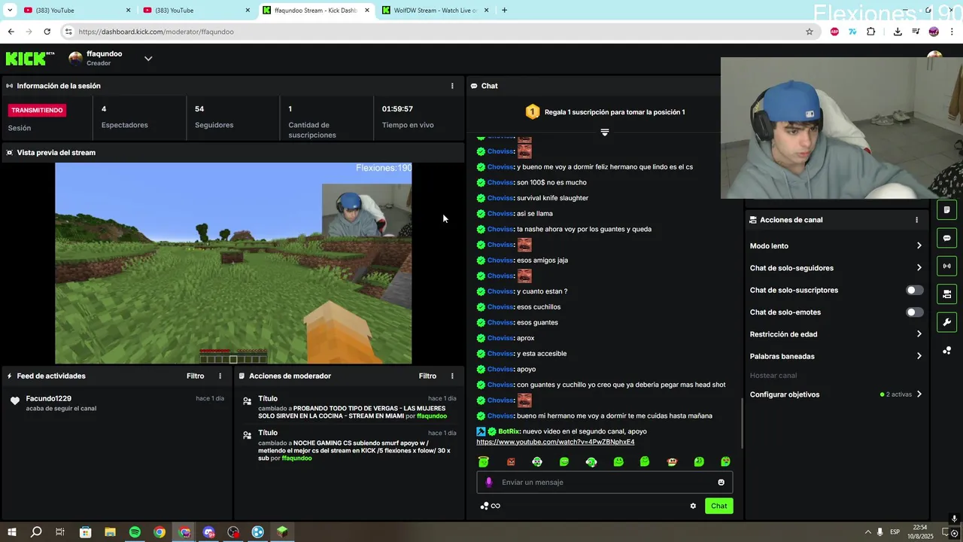
Task: Open browser tab search dropdown
Action: click(9, 11)
